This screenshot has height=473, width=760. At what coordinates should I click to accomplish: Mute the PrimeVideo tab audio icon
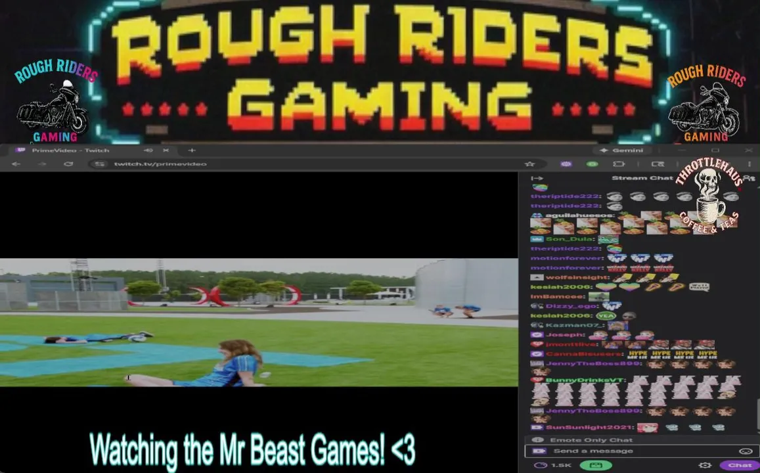148,150
